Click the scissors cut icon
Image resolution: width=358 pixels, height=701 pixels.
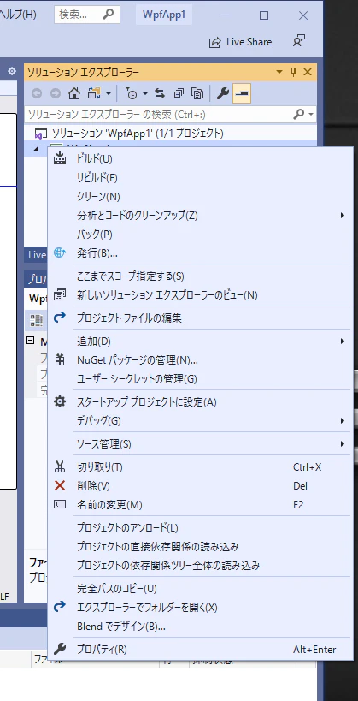[59, 467]
